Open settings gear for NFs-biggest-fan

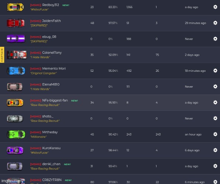215,102
